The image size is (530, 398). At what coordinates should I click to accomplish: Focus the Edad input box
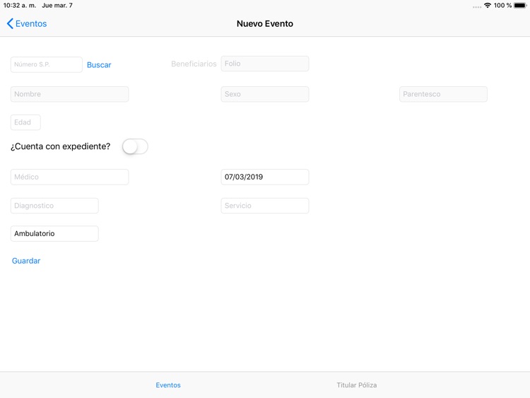click(25, 122)
